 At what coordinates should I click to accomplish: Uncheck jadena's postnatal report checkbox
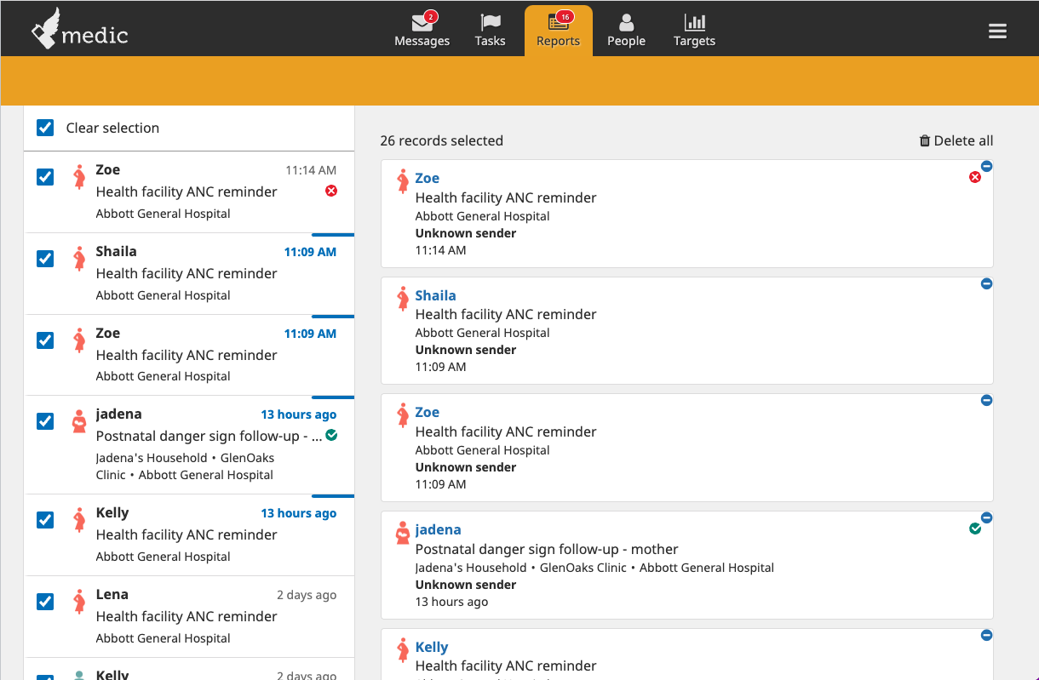pyautogui.click(x=45, y=421)
